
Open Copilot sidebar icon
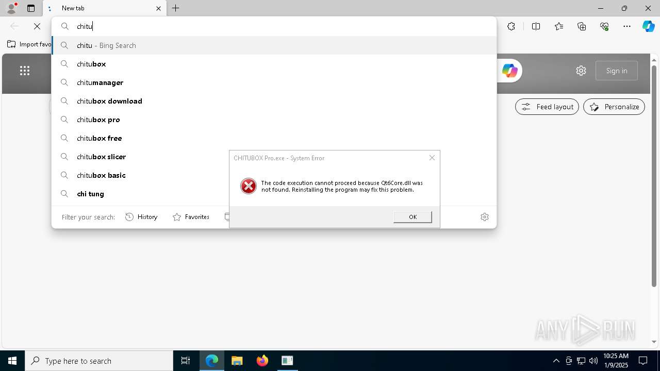pyautogui.click(x=648, y=26)
